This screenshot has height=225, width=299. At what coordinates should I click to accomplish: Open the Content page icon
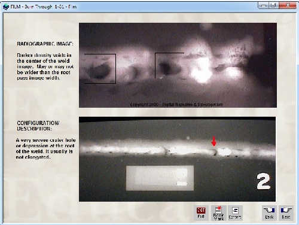coord(235,213)
